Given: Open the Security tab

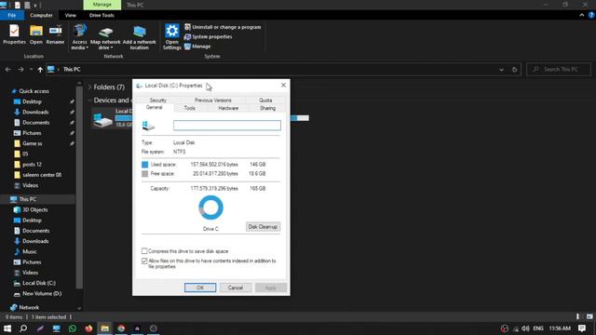Looking at the screenshot, I should (x=157, y=100).
